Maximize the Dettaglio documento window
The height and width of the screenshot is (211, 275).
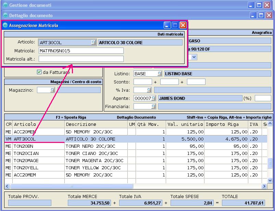point(261,15)
